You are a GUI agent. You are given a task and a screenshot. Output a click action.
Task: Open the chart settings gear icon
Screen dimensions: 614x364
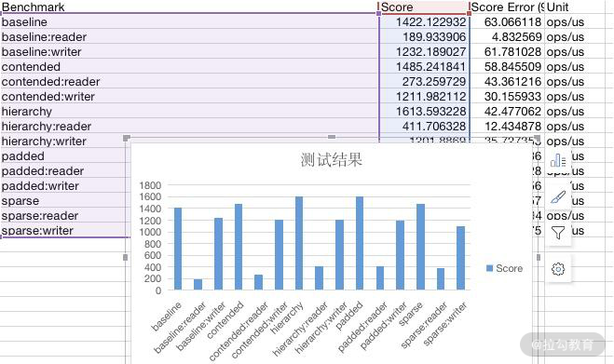point(558,269)
